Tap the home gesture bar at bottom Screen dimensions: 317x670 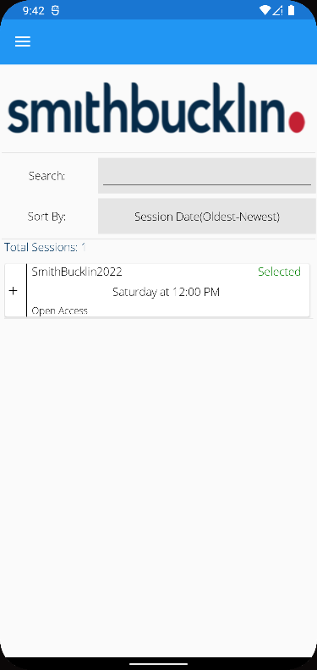[159, 664]
